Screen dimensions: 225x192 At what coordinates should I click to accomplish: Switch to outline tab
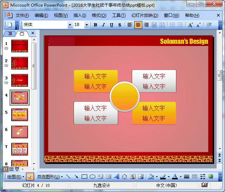point(10,34)
